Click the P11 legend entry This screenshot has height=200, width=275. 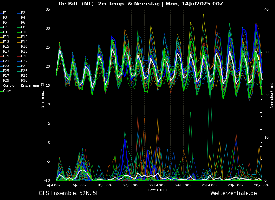(6, 37)
